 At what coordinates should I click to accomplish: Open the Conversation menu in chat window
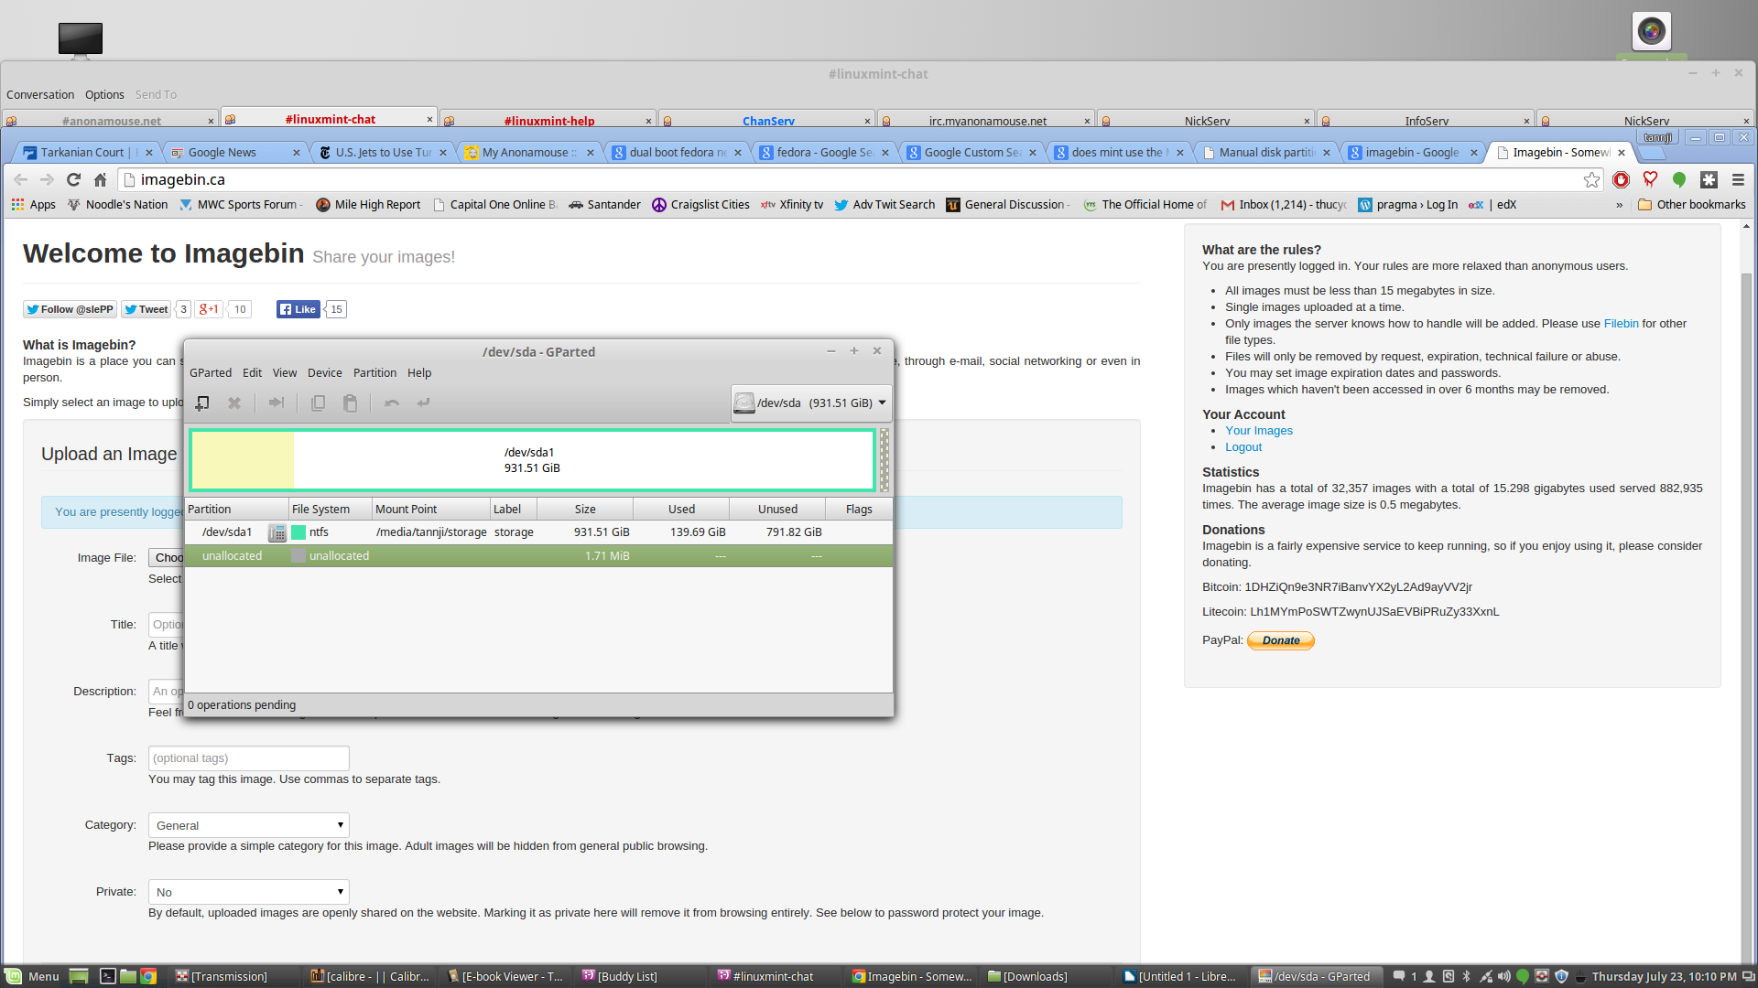pyautogui.click(x=40, y=95)
